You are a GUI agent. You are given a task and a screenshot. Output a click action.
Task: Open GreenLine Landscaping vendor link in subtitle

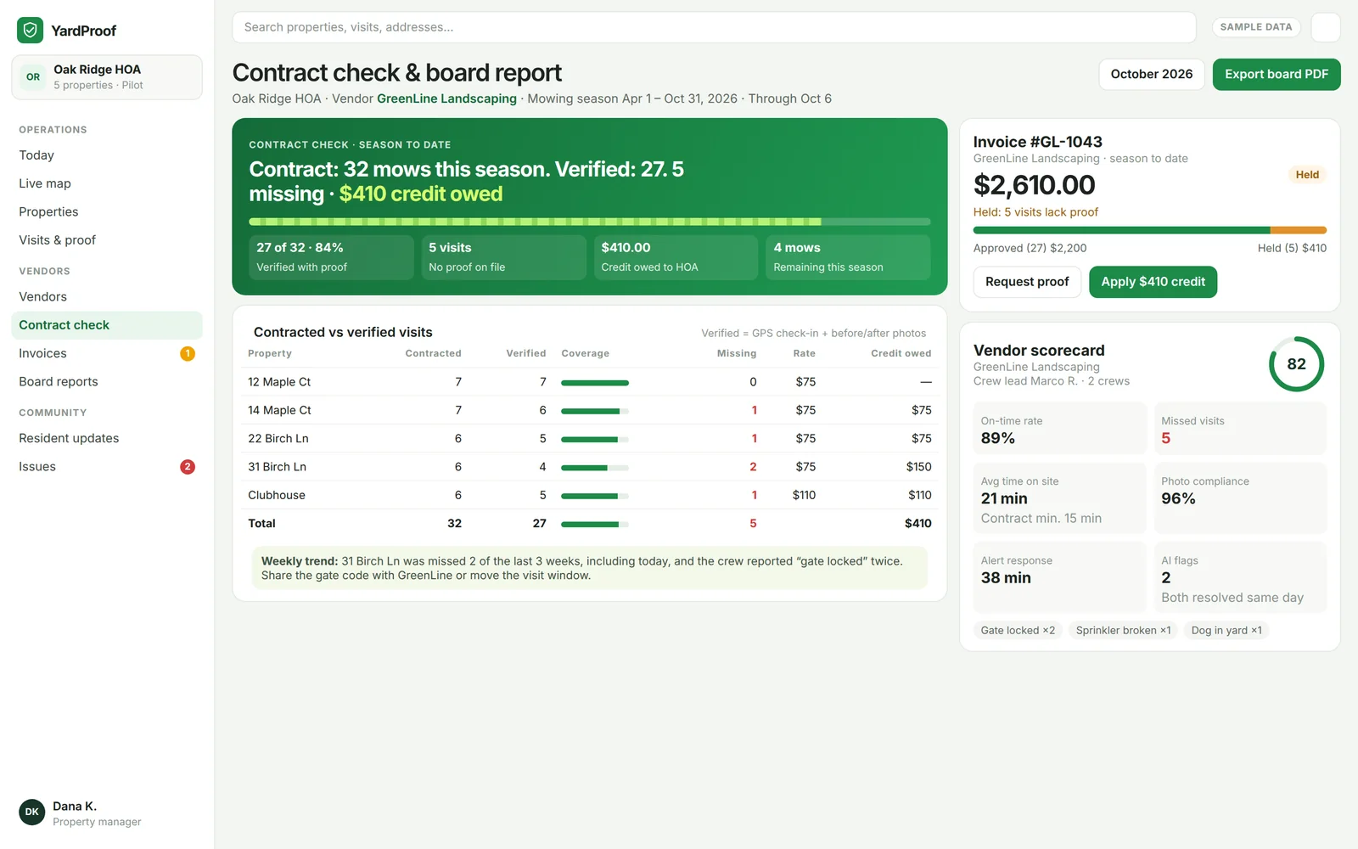[x=446, y=98]
